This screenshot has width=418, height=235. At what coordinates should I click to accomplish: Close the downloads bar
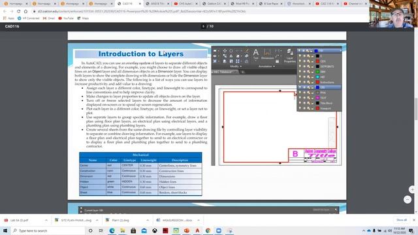(413, 220)
